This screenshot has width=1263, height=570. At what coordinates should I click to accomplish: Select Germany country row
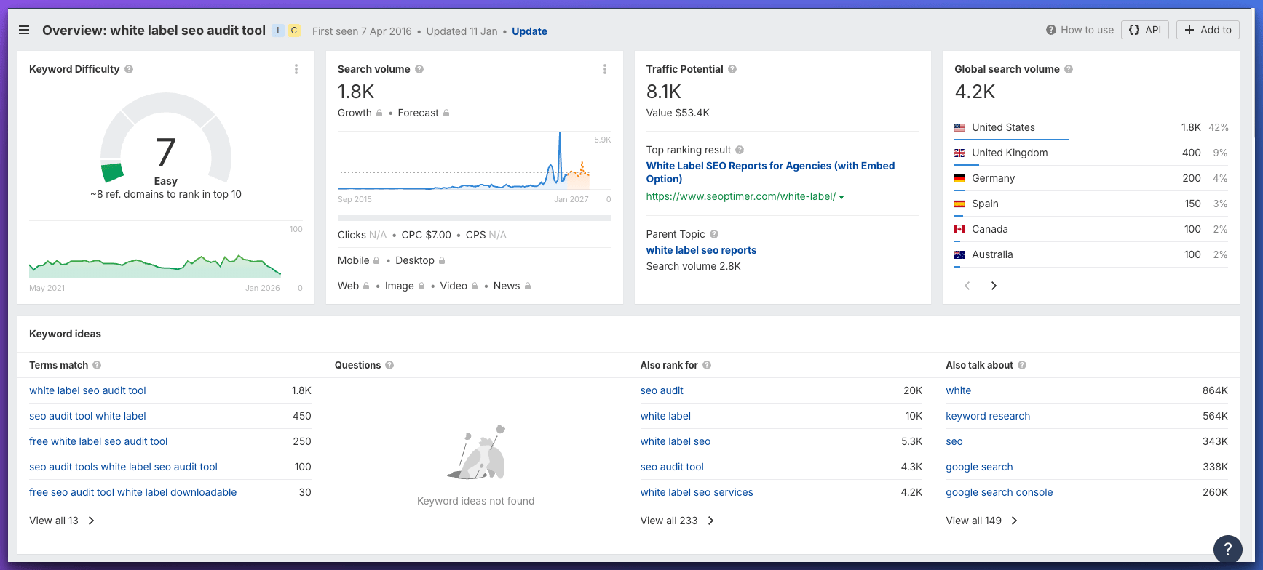1091,178
